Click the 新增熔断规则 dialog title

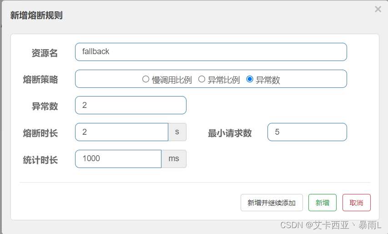pos(36,15)
